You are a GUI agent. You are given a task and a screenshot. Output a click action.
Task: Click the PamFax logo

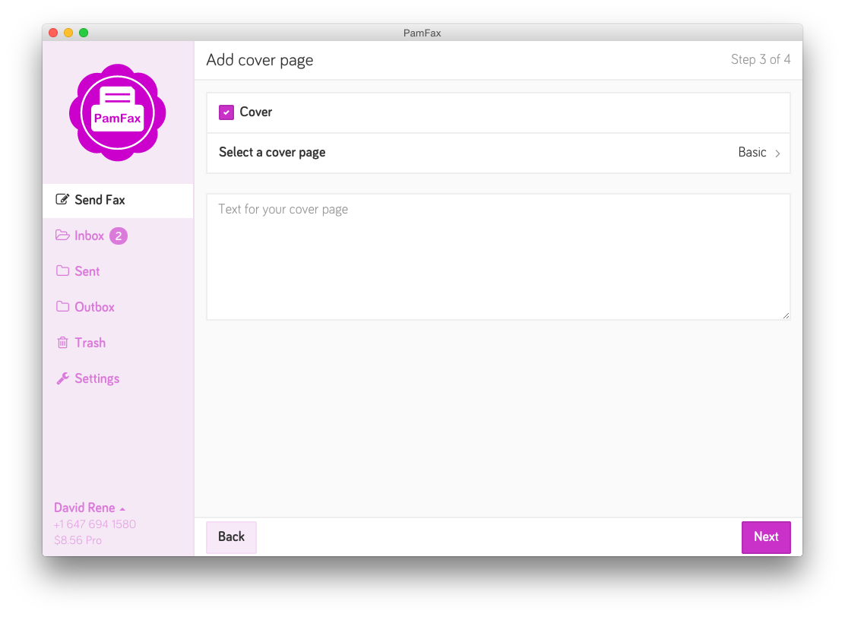tap(118, 112)
